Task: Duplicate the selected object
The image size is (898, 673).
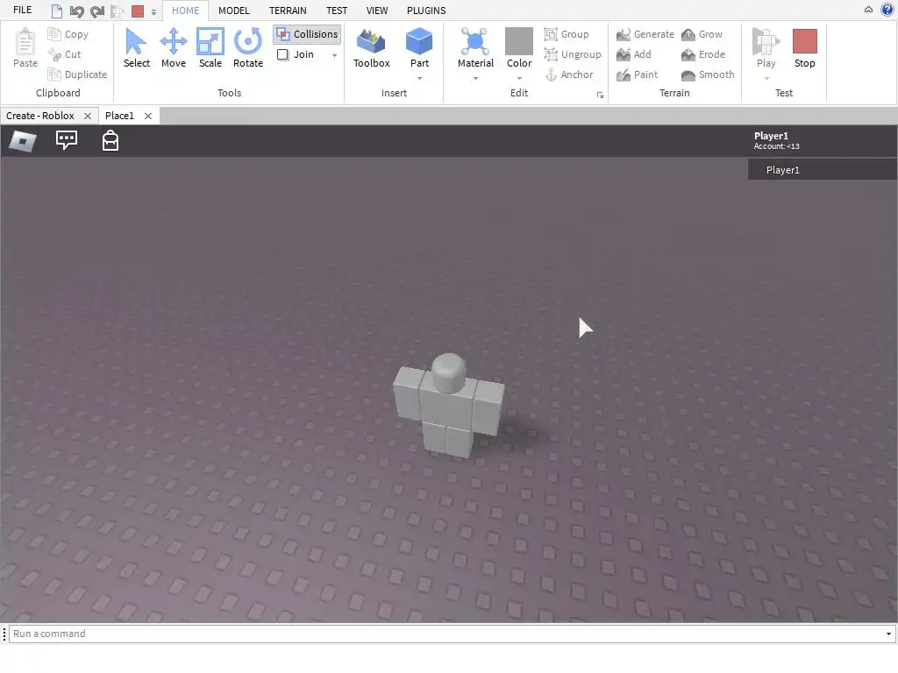Action: [x=77, y=74]
